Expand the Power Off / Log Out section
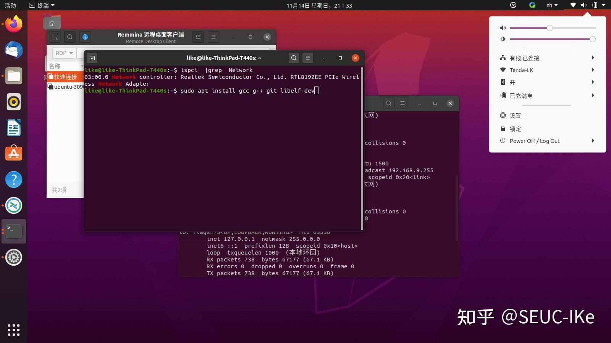The width and height of the screenshot is (611, 343). tap(548, 141)
